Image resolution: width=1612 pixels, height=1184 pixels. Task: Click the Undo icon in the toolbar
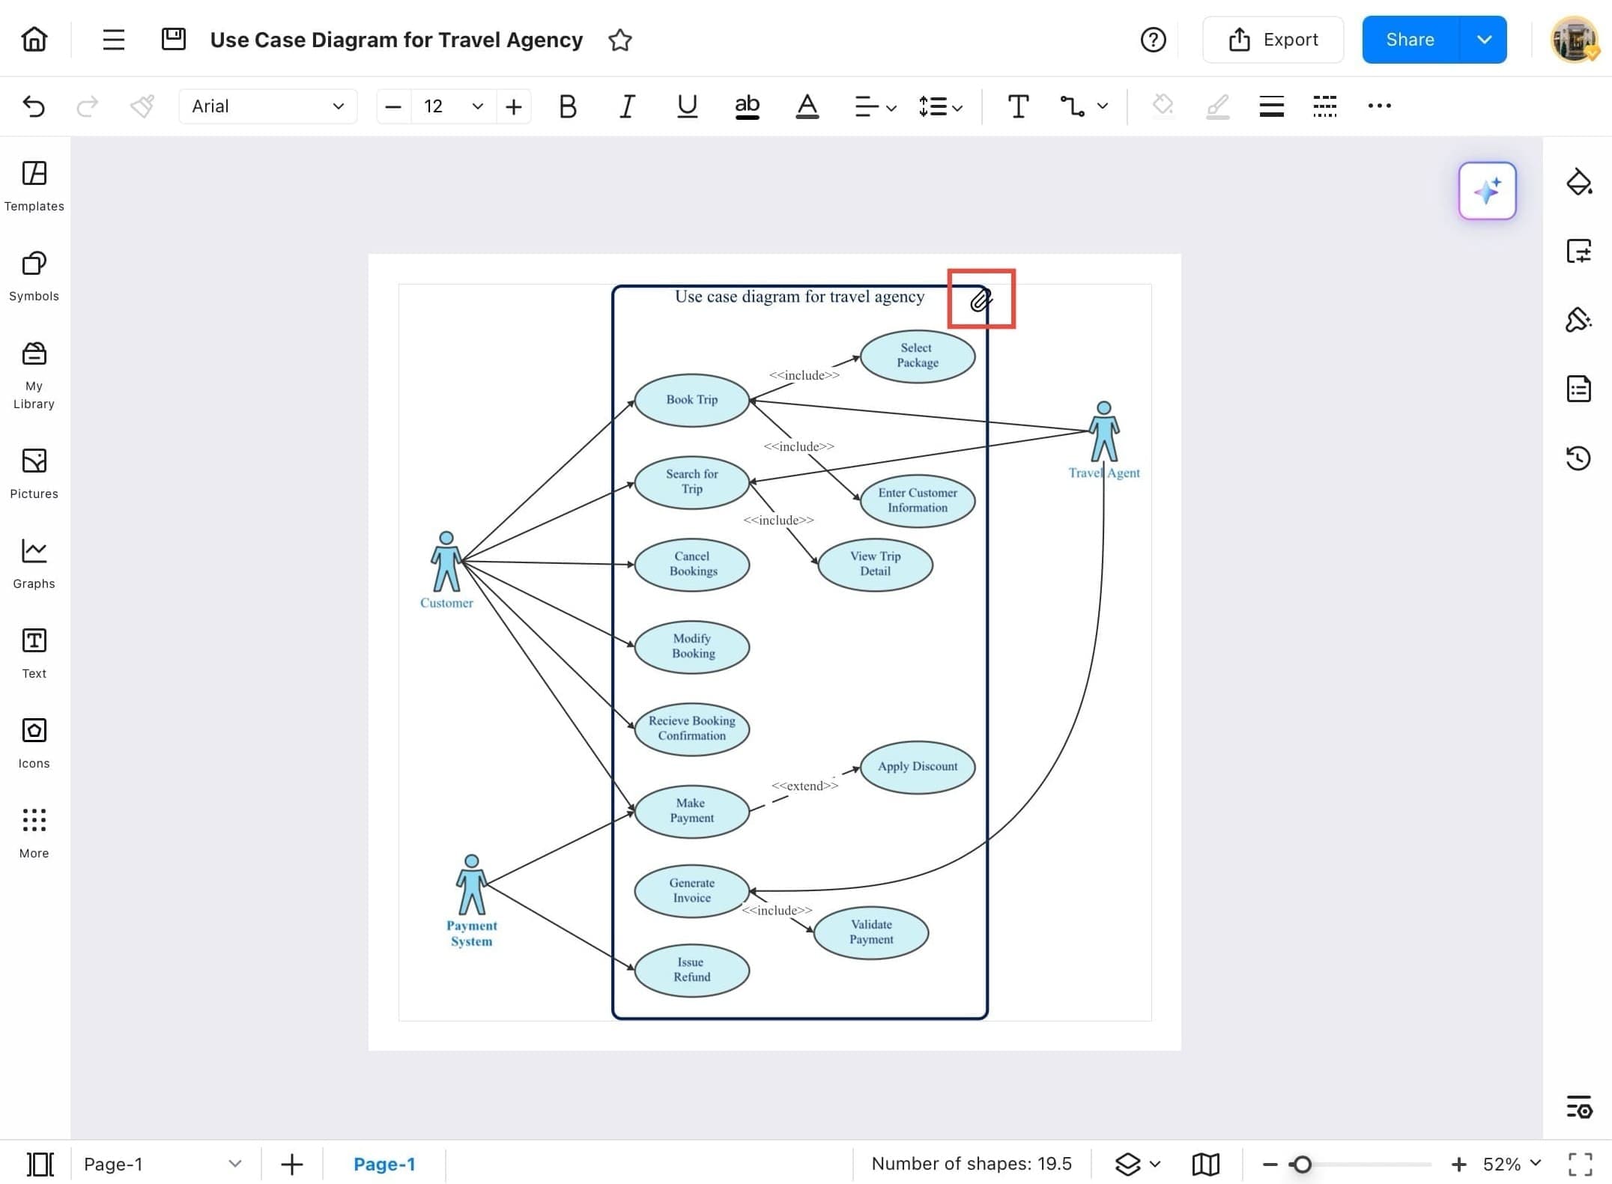click(x=34, y=106)
